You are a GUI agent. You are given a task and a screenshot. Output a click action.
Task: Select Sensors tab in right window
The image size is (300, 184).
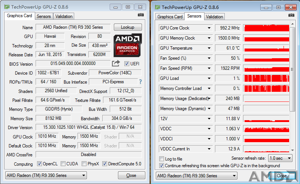coord(194,16)
